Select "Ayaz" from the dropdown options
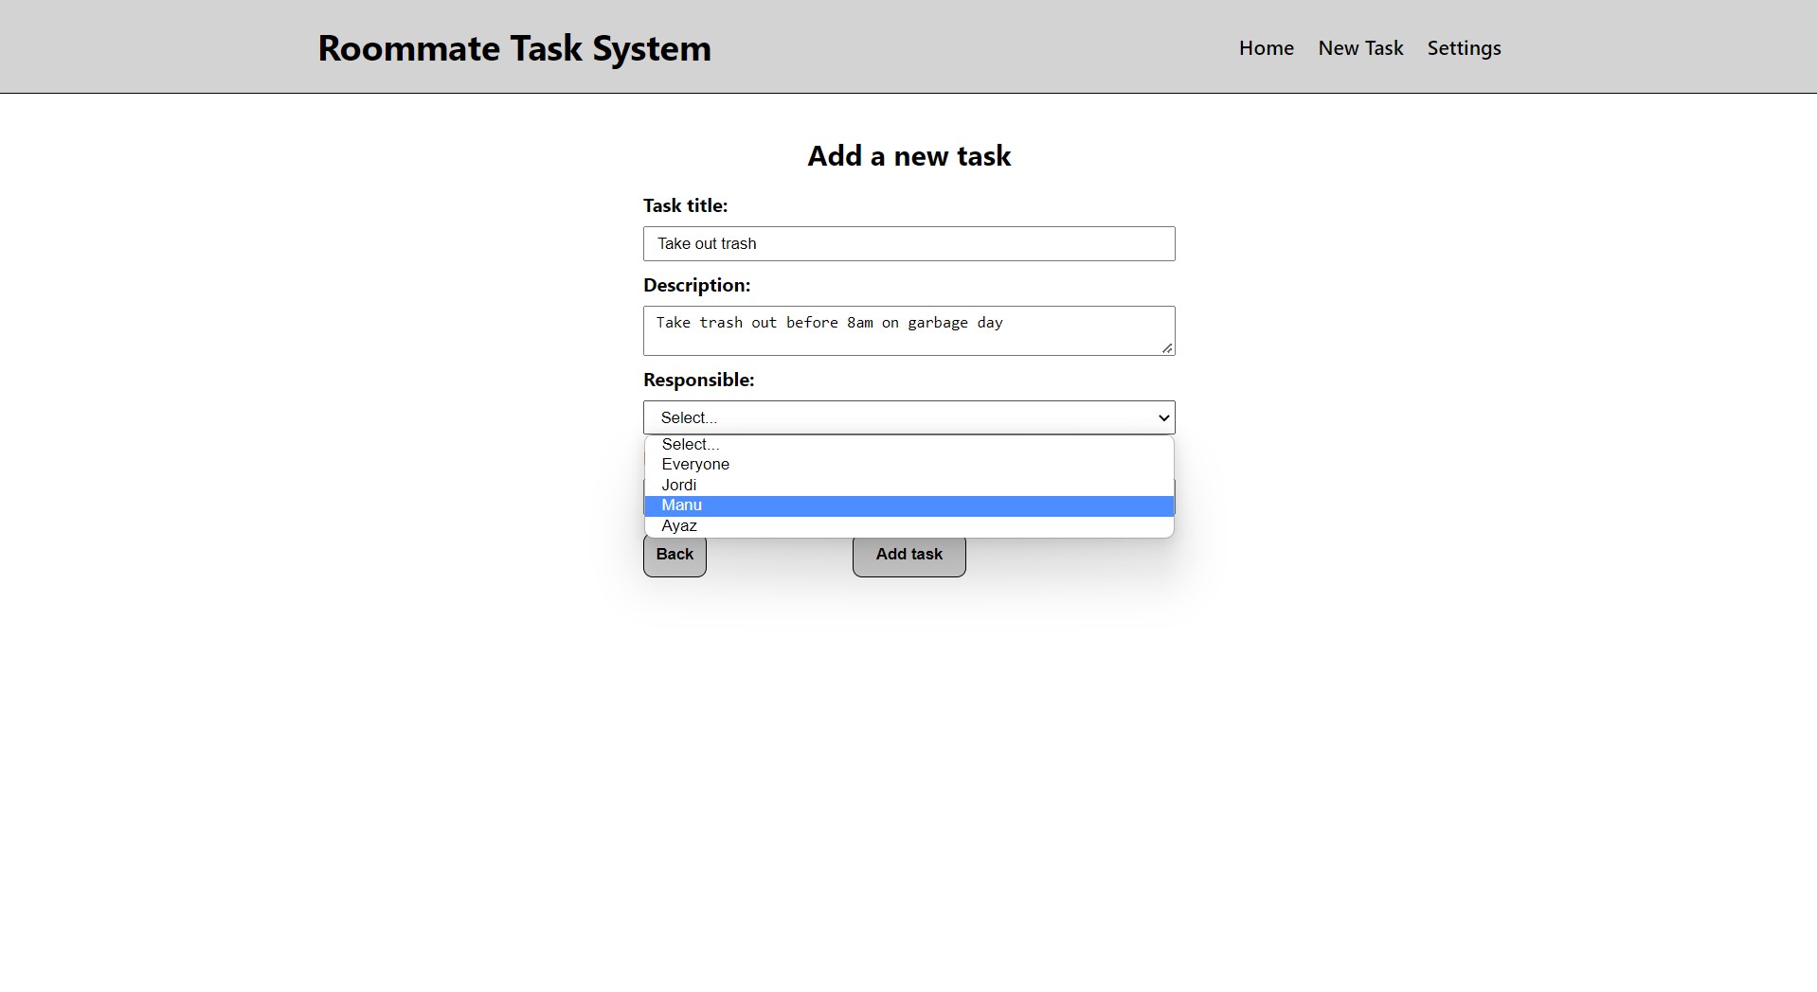This screenshot has width=1817, height=992. (x=679, y=525)
